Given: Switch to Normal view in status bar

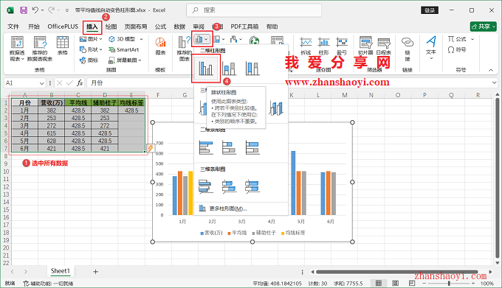Looking at the screenshot, I should tap(379, 283).
